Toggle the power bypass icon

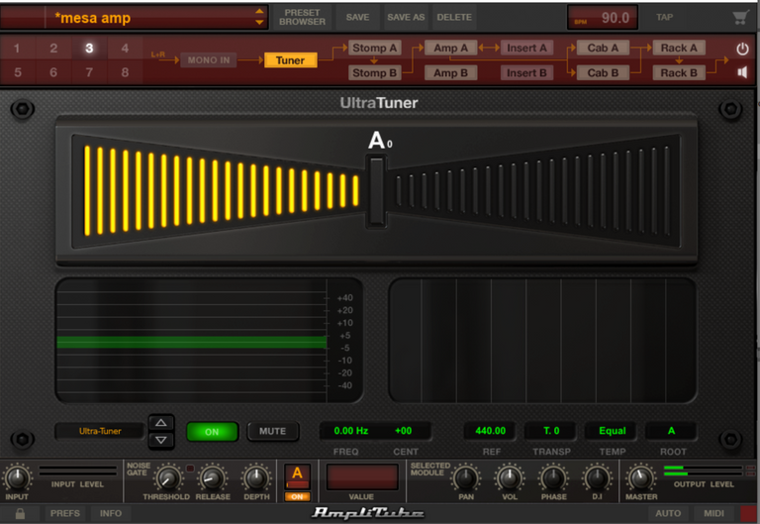(x=742, y=49)
